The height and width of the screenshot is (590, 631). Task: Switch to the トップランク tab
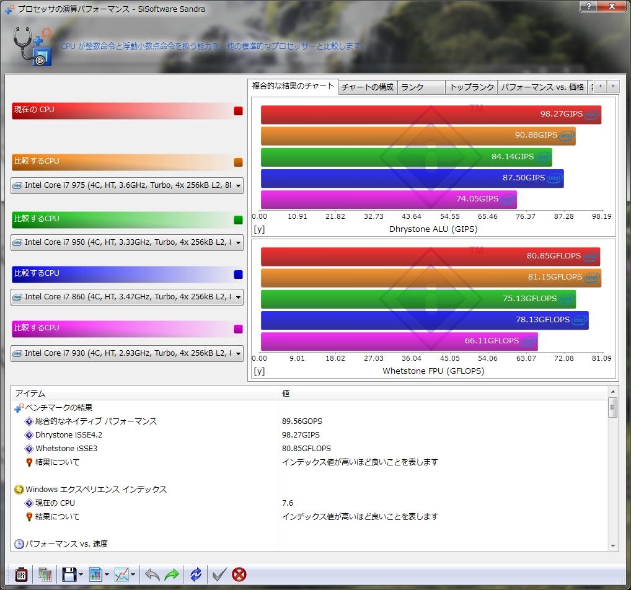(472, 87)
